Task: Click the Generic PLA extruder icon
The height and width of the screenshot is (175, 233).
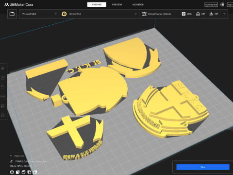Action: (64, 14)
